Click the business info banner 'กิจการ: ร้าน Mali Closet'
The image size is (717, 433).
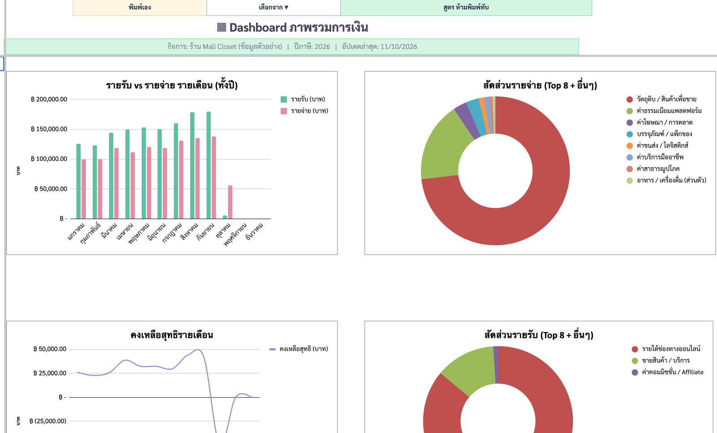click(x=292, y=47)
